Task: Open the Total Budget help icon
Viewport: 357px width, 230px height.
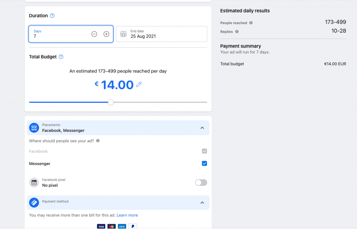Action: point(61,57)
